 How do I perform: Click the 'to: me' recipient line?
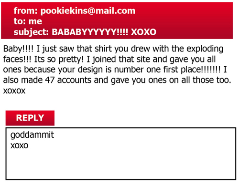(28, 21)
